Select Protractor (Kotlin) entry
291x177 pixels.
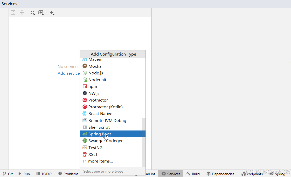tap(113, 107)
